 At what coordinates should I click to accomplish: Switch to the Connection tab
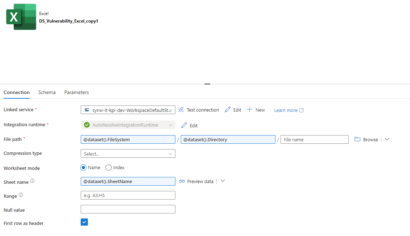[x=17, y=92]
